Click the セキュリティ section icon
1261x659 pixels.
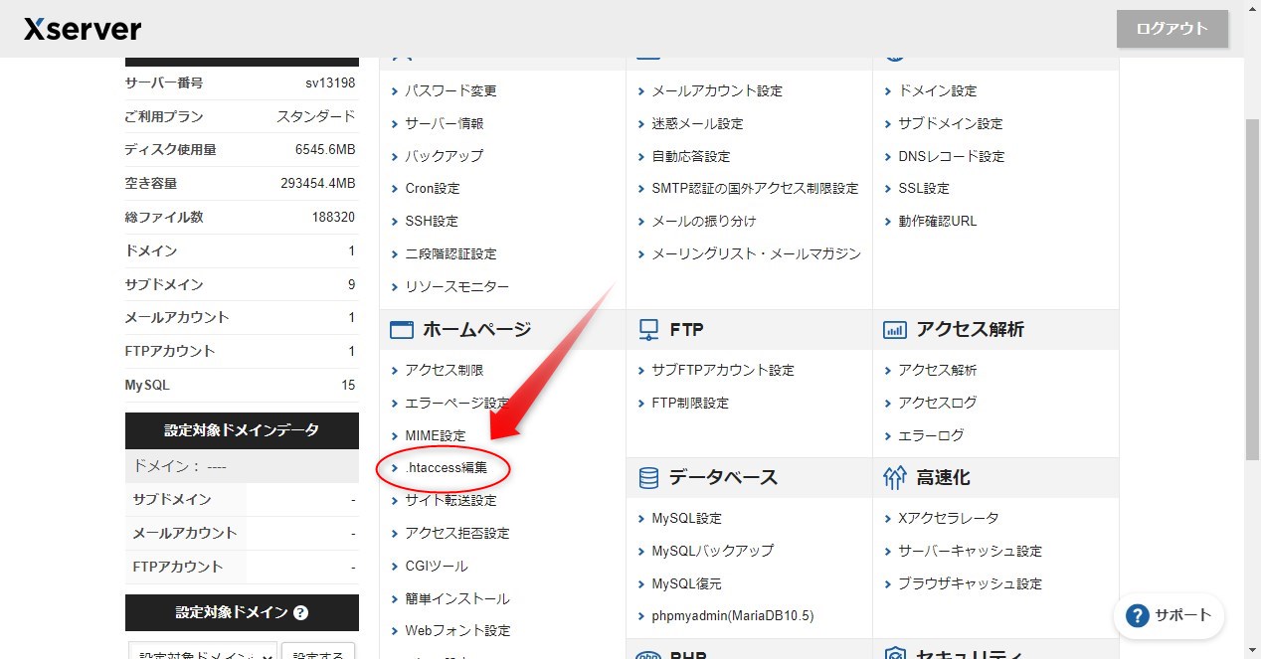coord(895,653)
